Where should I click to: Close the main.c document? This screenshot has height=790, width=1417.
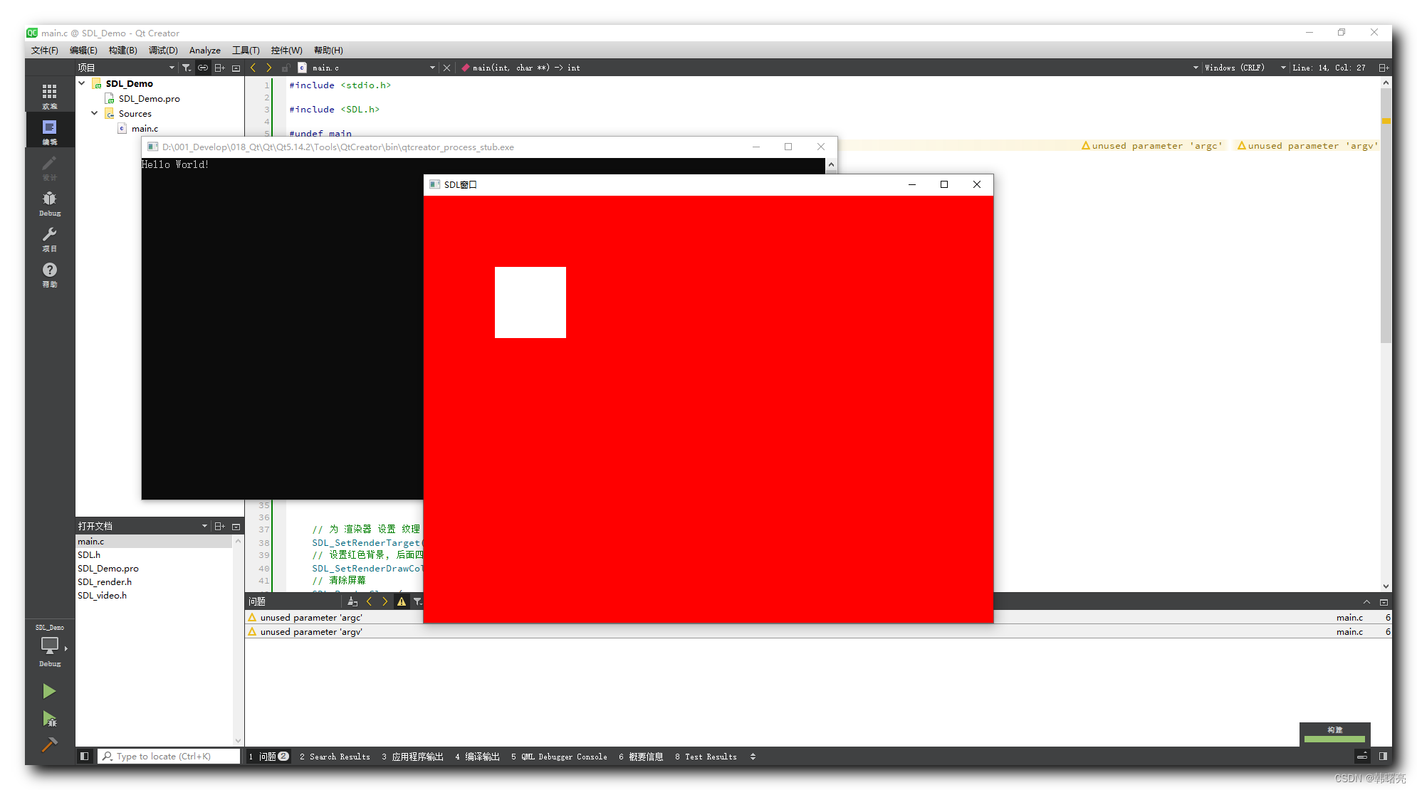pos(446,68)
